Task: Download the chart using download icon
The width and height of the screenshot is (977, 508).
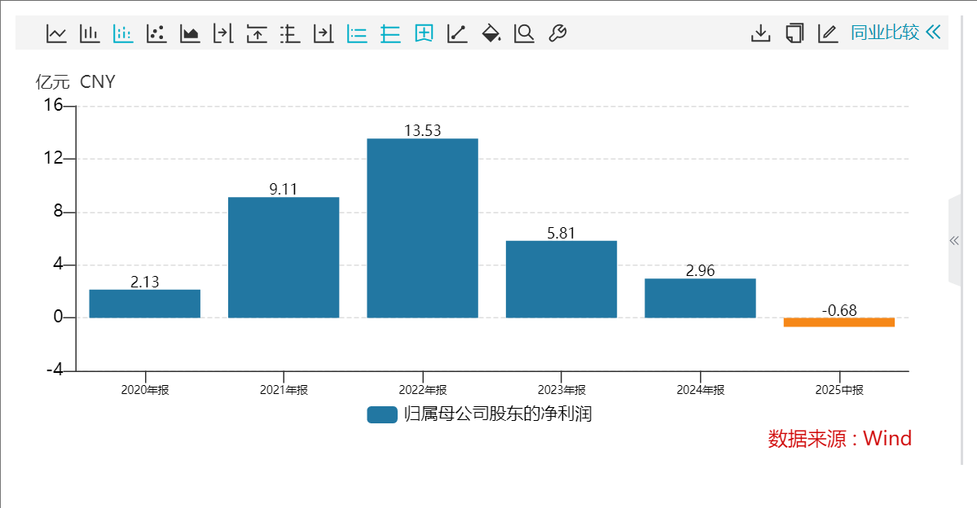Action: tap(760, 33)
